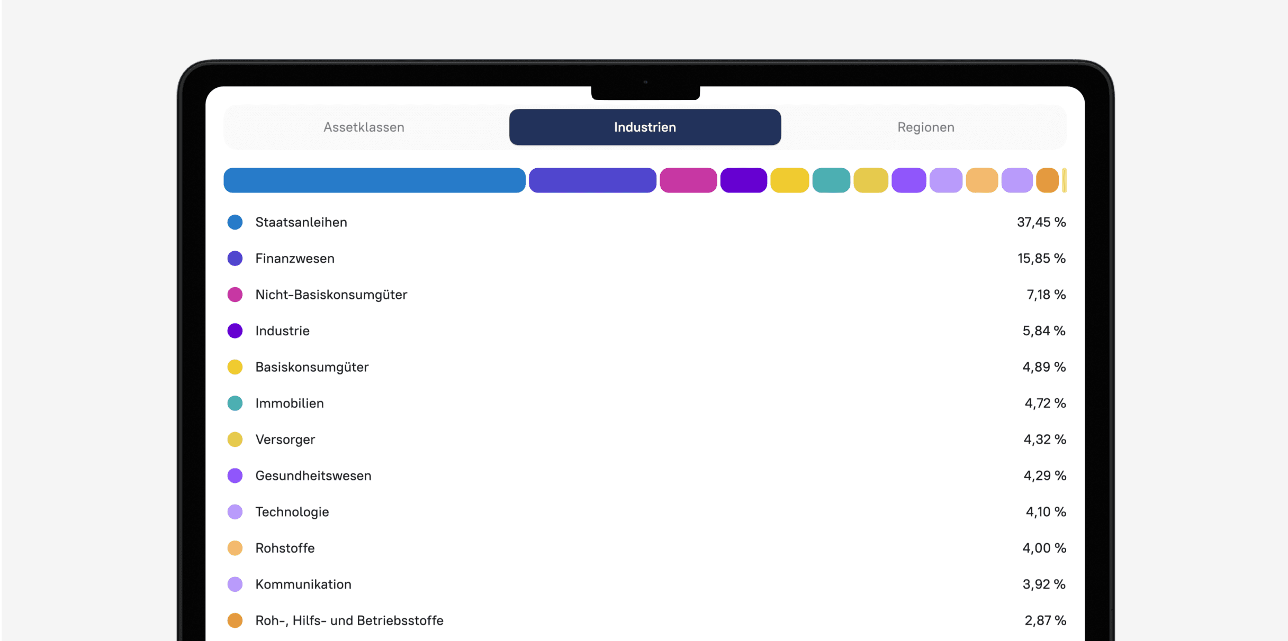This screenshot has width=1288, height=641.
Task: Click the magenta dot beside Nicht-Basiskonsumgüter
Action: pos(235,295)
